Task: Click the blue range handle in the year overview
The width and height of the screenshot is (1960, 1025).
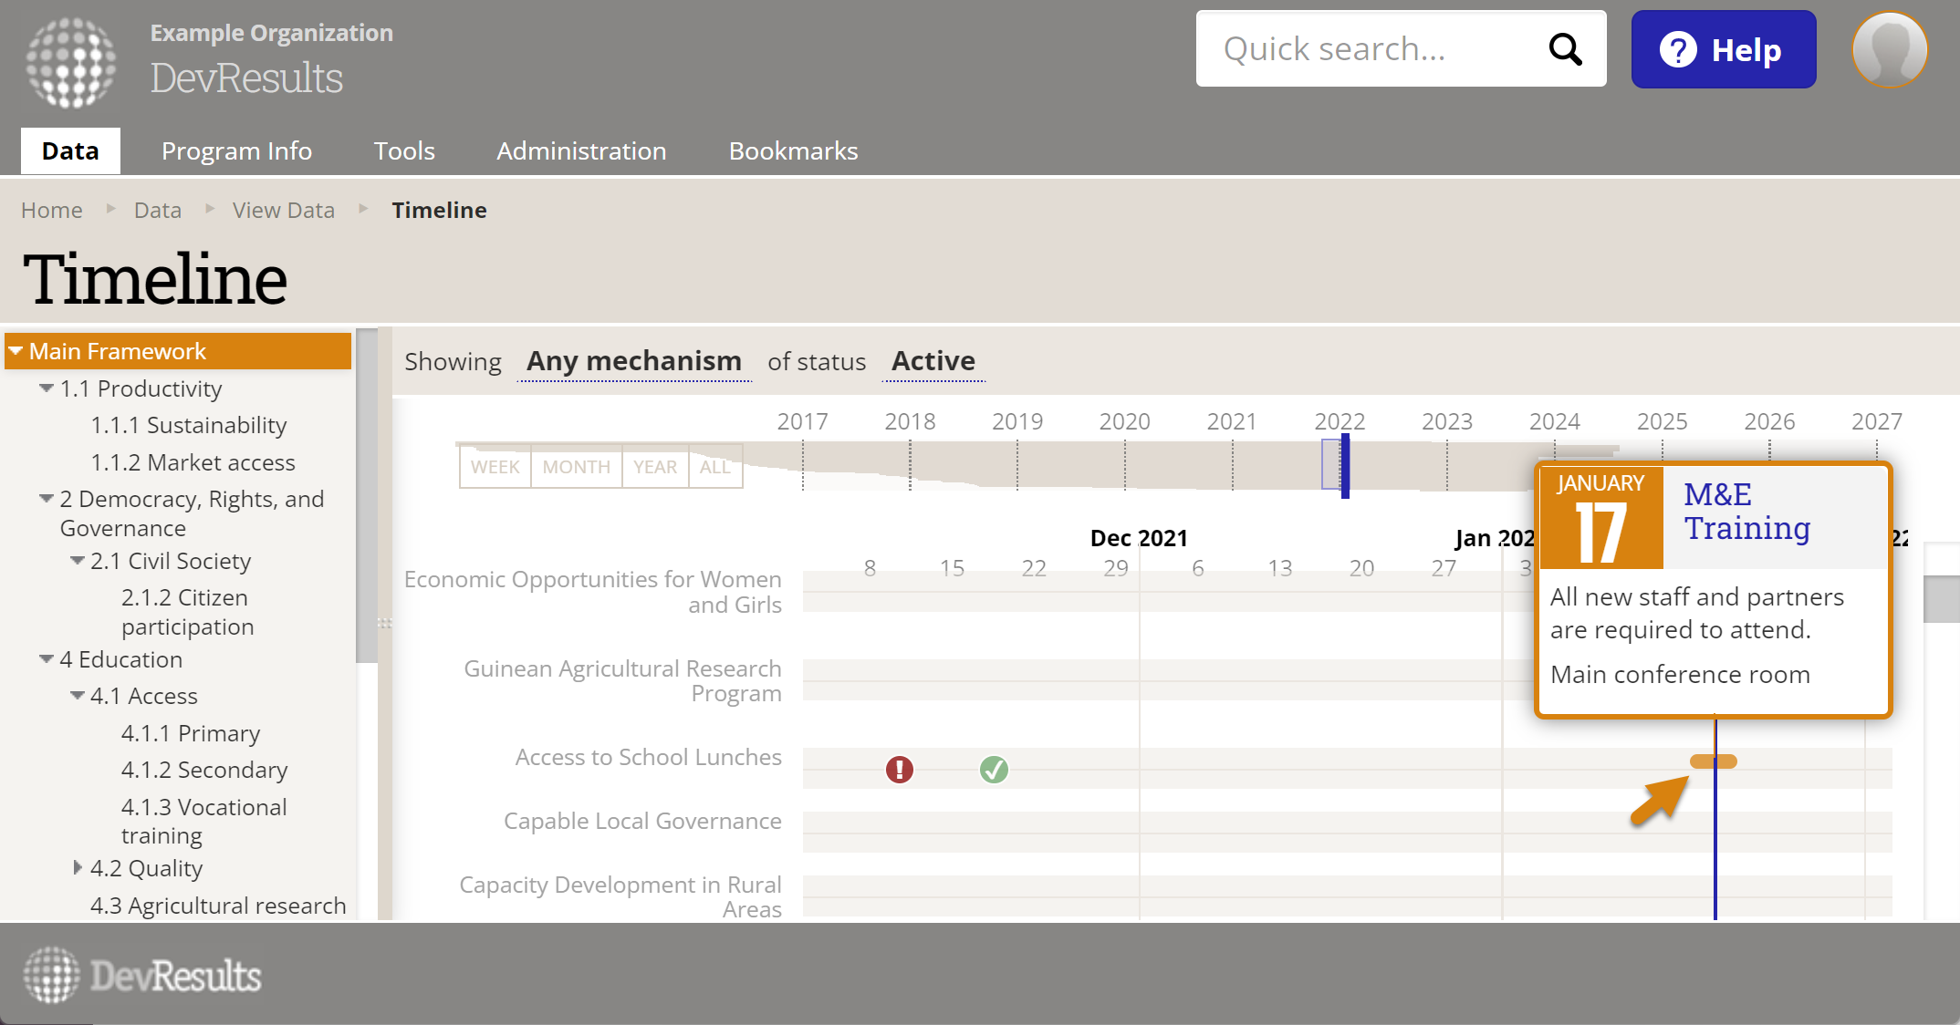Action: pos(1344,466)
